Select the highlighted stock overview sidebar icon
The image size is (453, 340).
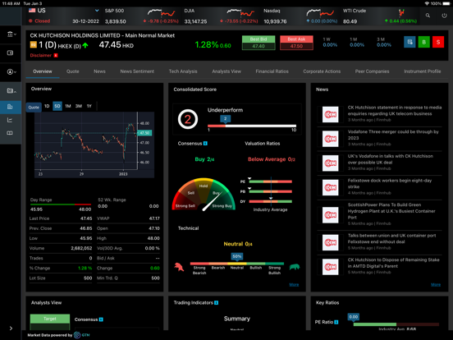click(x=10, y=107)
